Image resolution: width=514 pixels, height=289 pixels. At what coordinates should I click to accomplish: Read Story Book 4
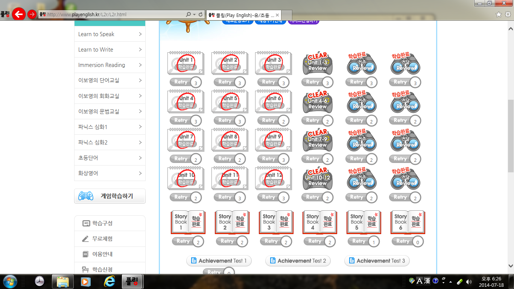(x=320, y=222)
